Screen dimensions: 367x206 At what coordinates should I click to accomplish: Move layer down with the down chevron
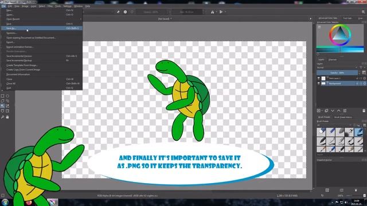coord(333,110)
